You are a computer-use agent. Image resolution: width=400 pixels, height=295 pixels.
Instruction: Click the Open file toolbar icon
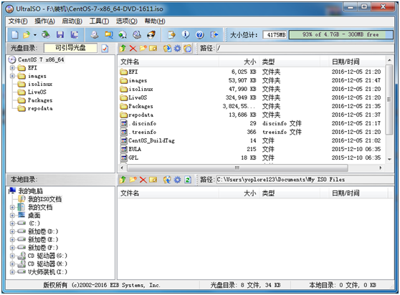(x=27, y=34)
